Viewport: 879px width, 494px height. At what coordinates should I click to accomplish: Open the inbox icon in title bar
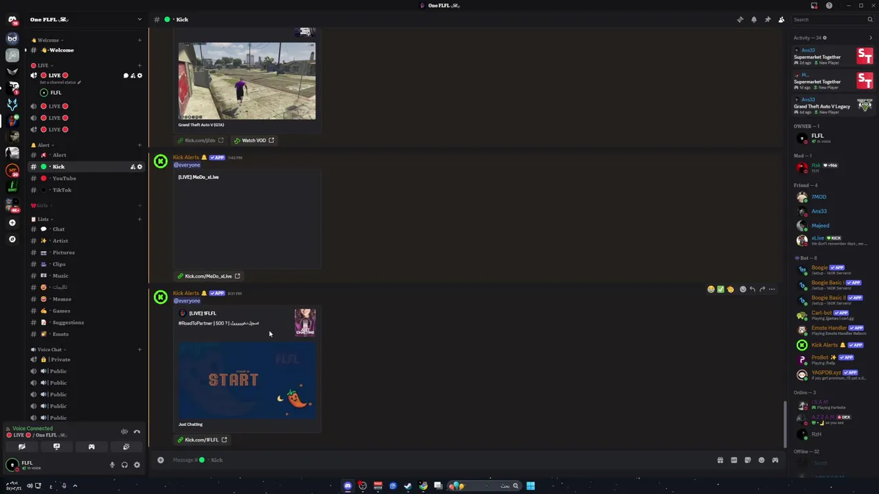(814, 5)
